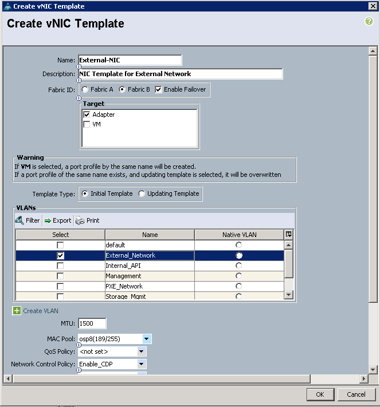This screenshot has width=380, height=407.
Task: Set Management as Native VLAN
Action: [x=239, y=276]
